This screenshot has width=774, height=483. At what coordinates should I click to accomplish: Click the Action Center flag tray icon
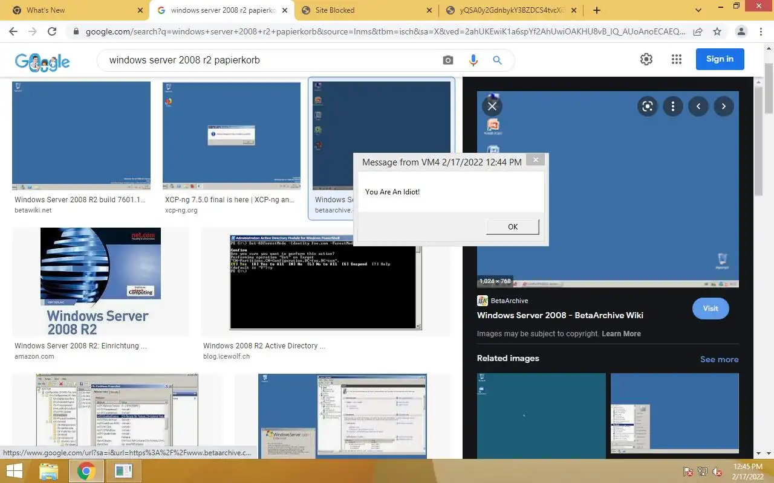tap(688, 472)
